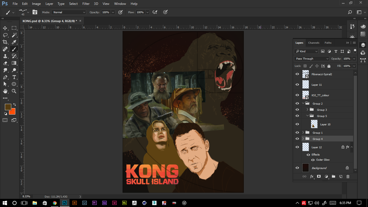Filter layers by type layers

(x=336, y=51)
